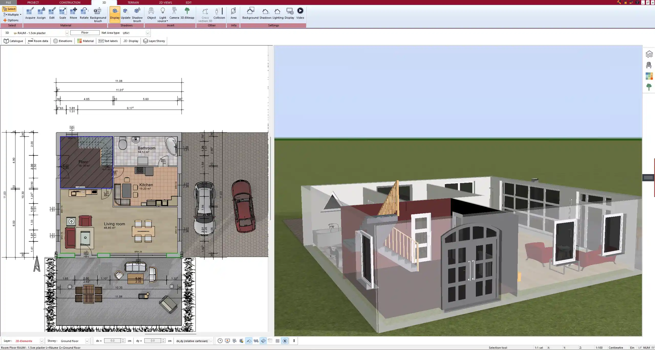This screenshot has height=350, width=655.
Task: Open the Net Area type dropdown
Action: coord(148,33)
